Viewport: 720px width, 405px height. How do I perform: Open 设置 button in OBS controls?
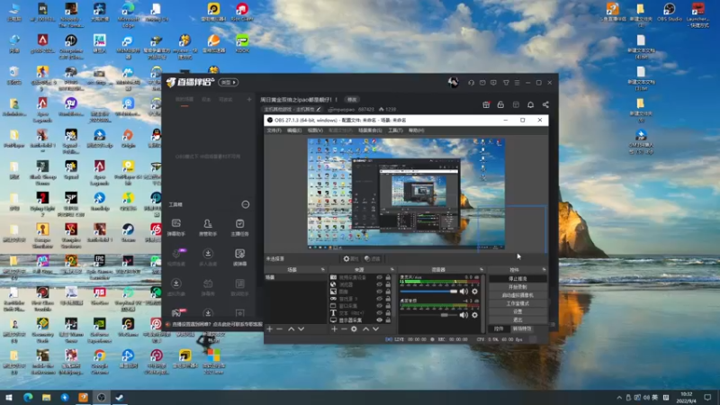pyautogui.click(x=517, y=311)
